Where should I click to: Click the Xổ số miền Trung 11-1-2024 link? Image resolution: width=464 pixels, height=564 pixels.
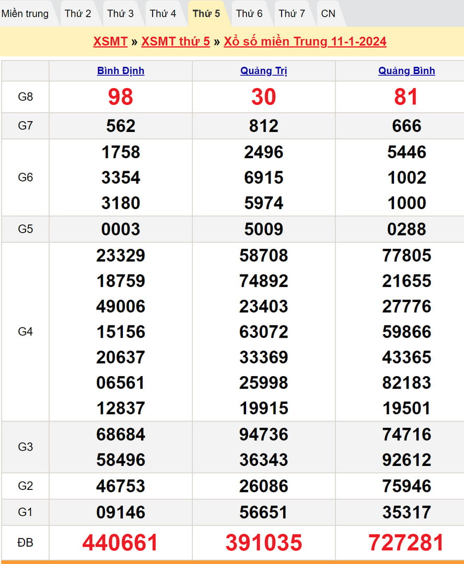(x=305, y=42)
